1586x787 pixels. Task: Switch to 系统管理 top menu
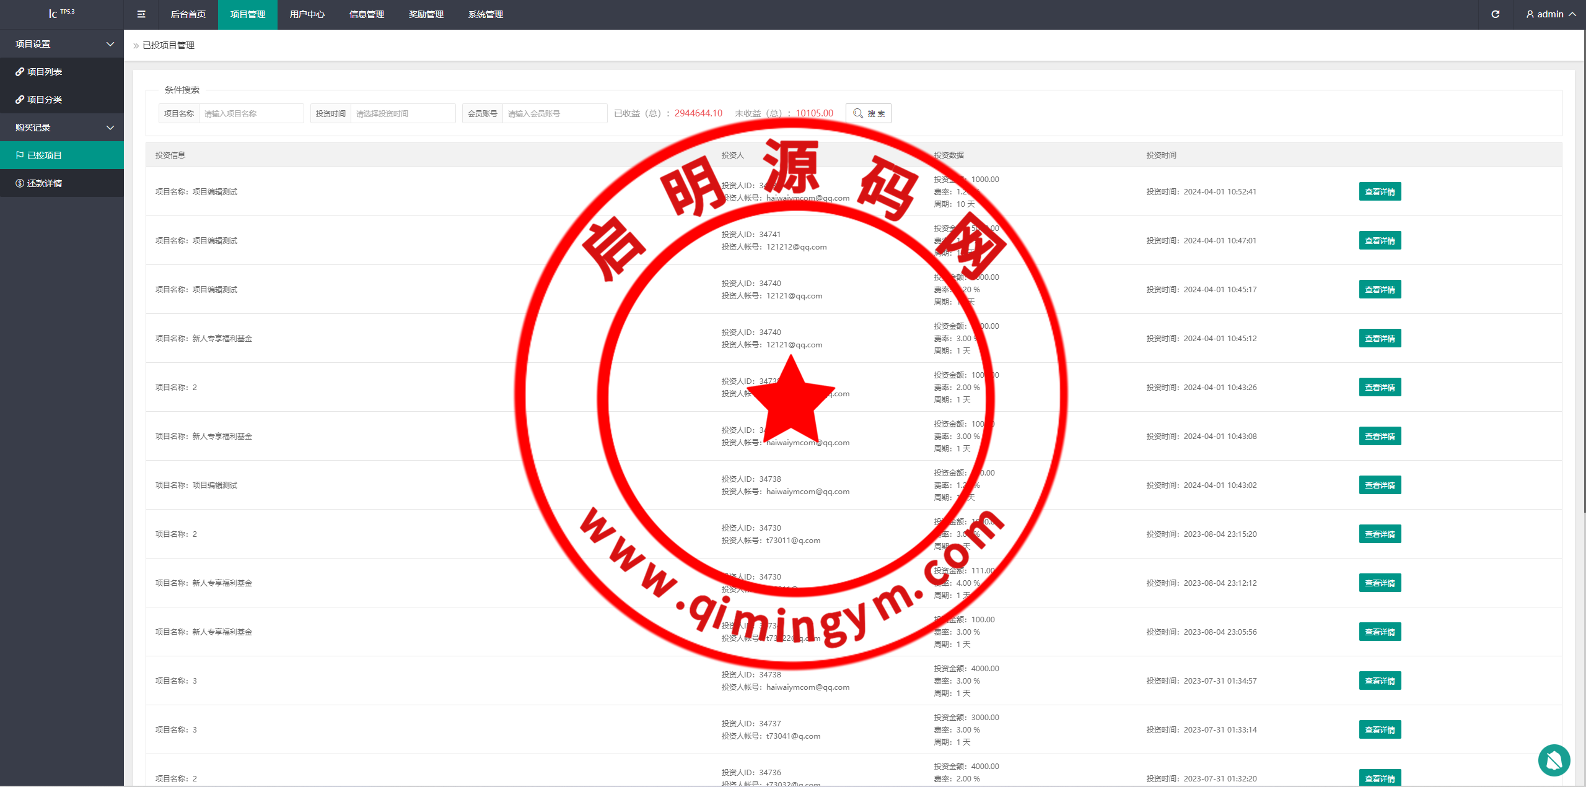(x=485, y=14)
